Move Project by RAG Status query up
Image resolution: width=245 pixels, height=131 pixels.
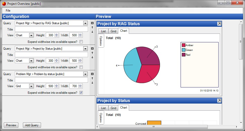(92, 27)
